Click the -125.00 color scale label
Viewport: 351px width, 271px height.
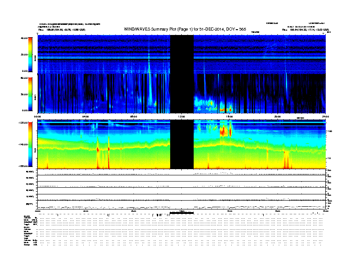coord(23,123)
